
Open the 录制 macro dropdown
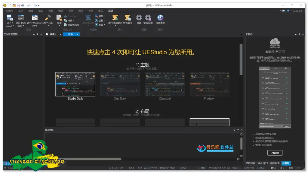click(105, 16)
